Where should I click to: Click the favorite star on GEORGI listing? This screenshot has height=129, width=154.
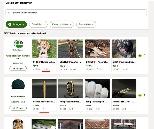point(71,69)
